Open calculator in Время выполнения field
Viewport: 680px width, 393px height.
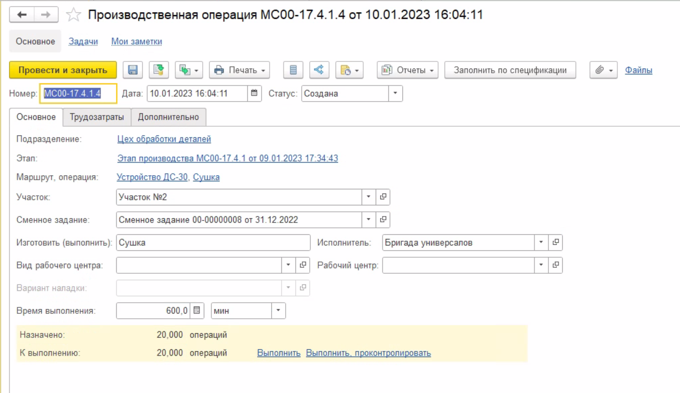click(197, 311)
